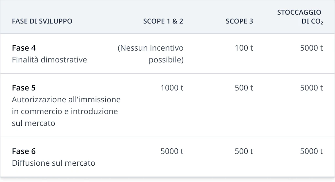Click the FASE DI SVILUPPO column header
This screenshot has height=182, width=335.
(x=42, y=22)
